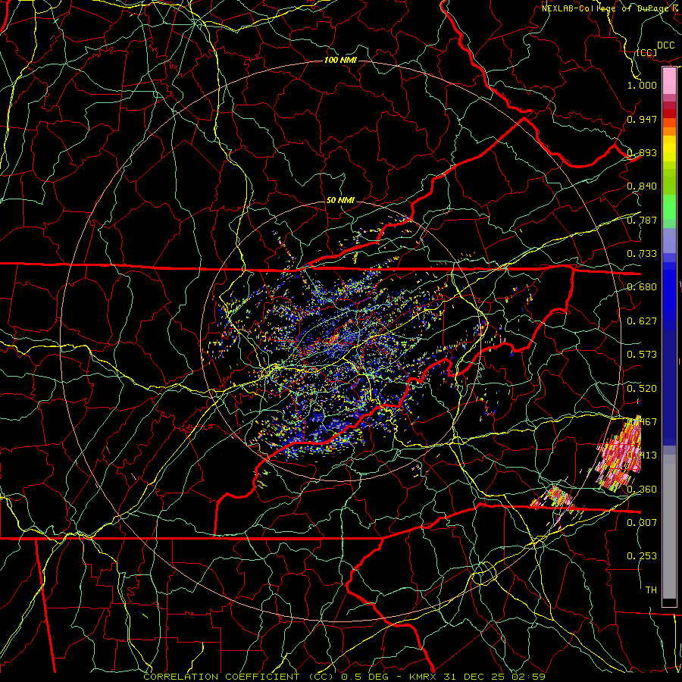Click the 1.000 legend value

(x=642, y=85)
